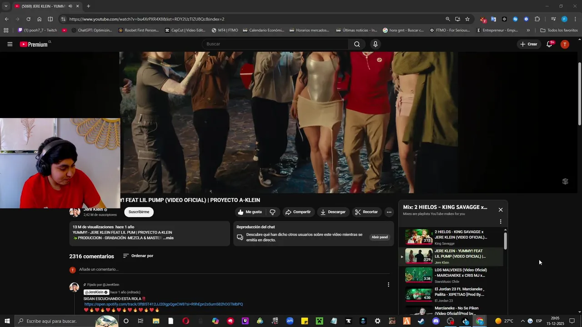Image resolution: width=582 pixels, height=327 pixels.
Task: Click the Suscribirme button
Action: point(139,212)
